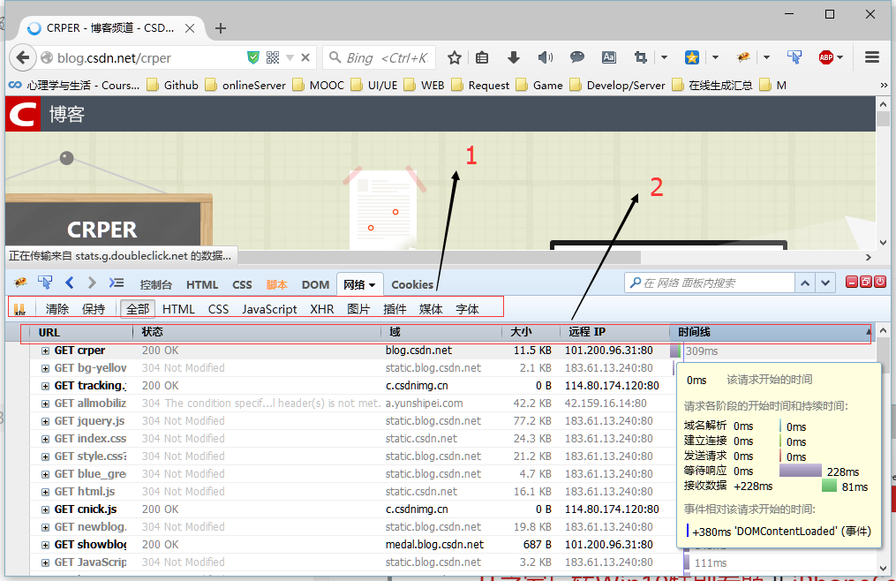Click the page vertical scrollbar thumb
The image size is (896, 581).
click(x=883, y=119)
